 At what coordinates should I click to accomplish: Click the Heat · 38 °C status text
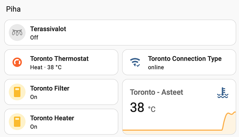pyautogui.click(x=46, y=67)
